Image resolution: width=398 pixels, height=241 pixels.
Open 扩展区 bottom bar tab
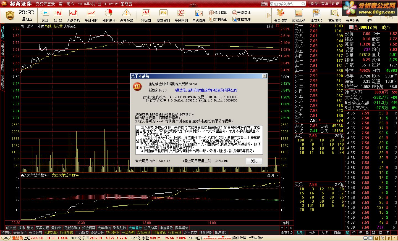6,232
